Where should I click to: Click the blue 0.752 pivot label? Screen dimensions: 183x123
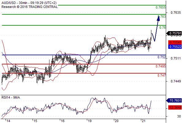pos(162,57)
